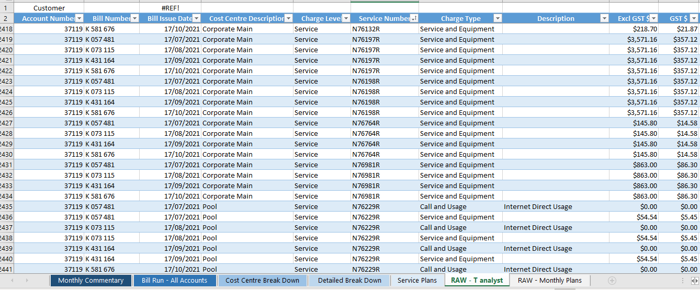700x290 pixels.
Task: Select the N76198R cell dated 17/08/2021
Action: 385,92
